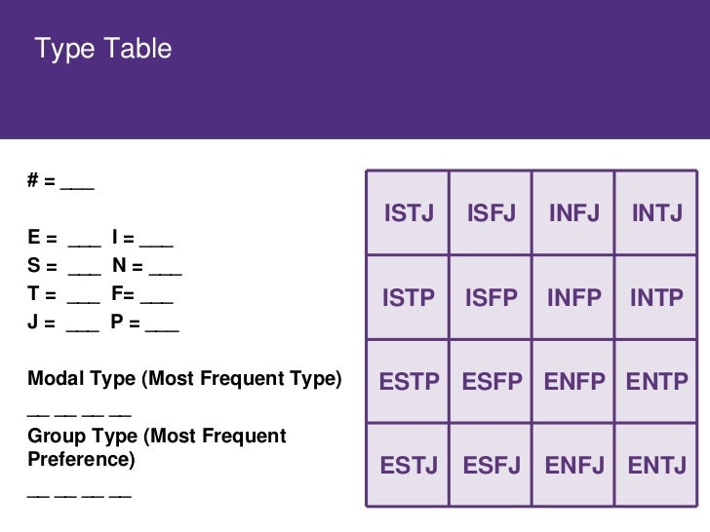The height and width of the screenshot is (532, 710).
Task: Click the ISTP type cell
Action: (408, 297)
